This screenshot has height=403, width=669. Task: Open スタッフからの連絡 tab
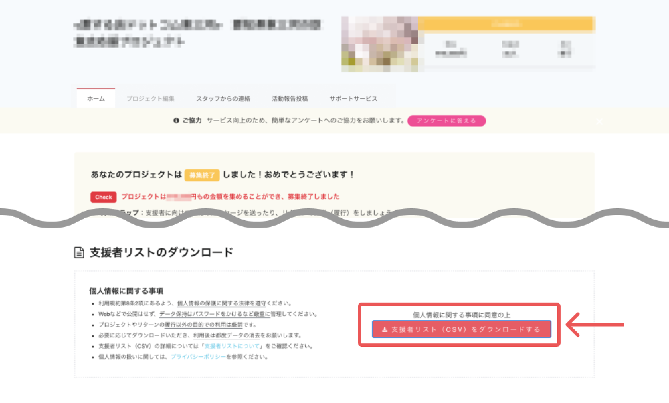point(223,99)
